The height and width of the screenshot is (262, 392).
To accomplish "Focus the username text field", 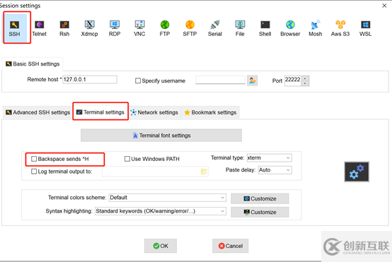I will (221, 80).
